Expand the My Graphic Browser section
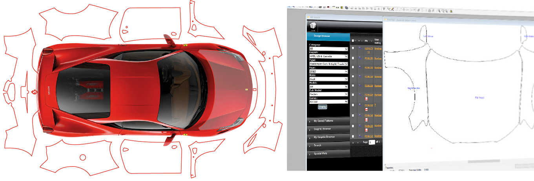Image resolution: width=534 pixels, height=181 pixels. (x=328, y=137)
